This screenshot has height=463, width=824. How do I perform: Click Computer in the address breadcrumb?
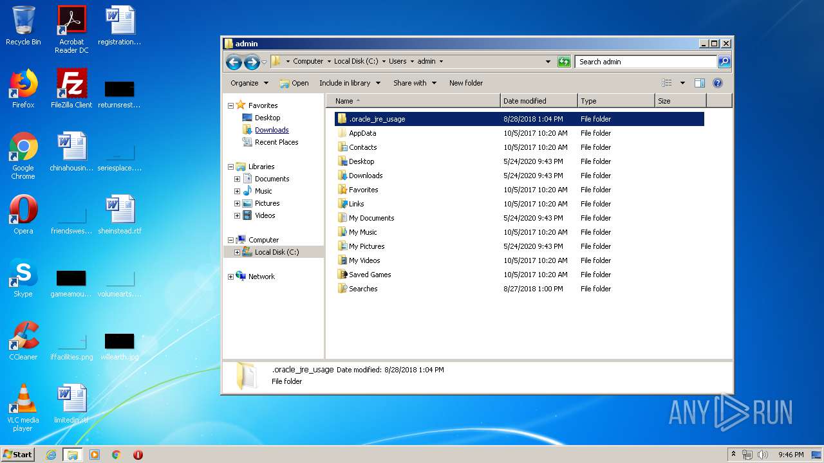pos(308,62)
